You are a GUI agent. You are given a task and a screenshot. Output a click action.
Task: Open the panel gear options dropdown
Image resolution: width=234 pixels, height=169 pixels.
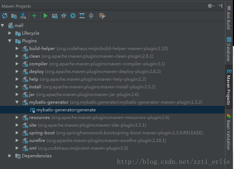tap(211, 6)
